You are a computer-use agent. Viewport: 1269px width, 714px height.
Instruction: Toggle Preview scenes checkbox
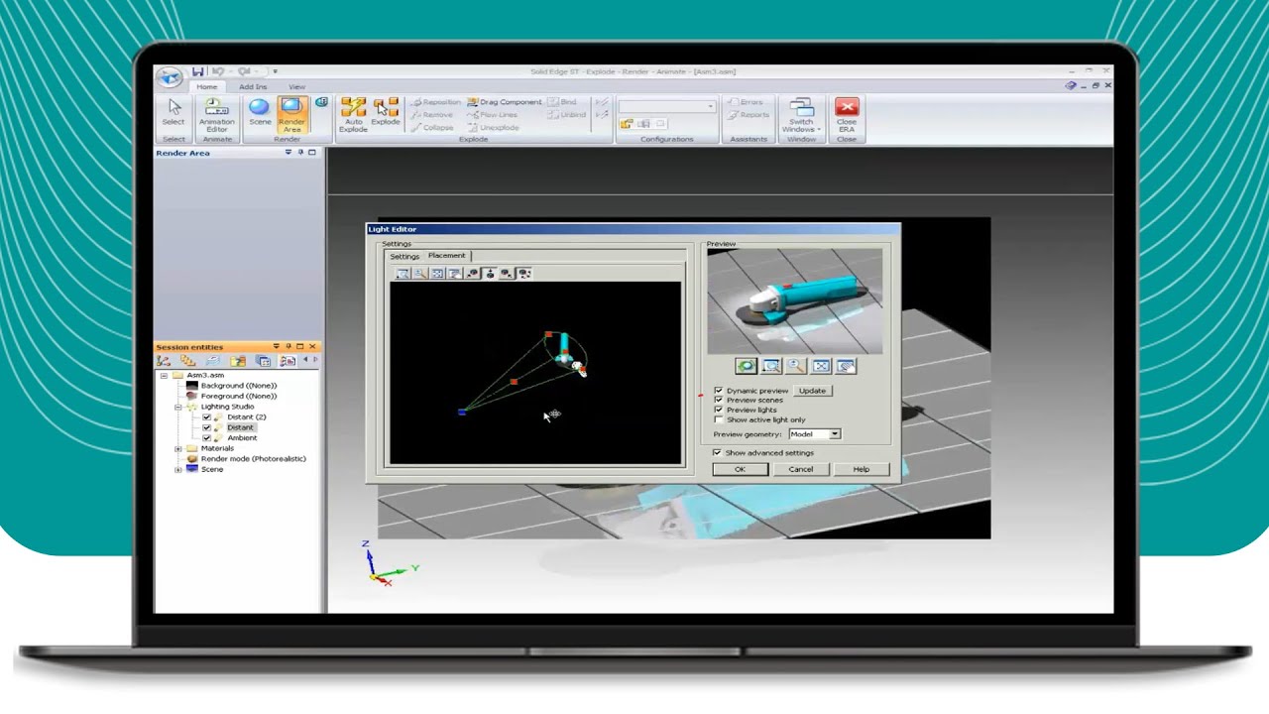click(719, 400)
